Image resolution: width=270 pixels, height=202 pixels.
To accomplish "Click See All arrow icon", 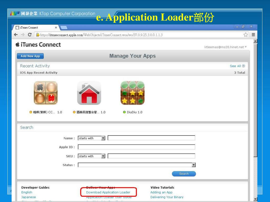I will point(243,66).
